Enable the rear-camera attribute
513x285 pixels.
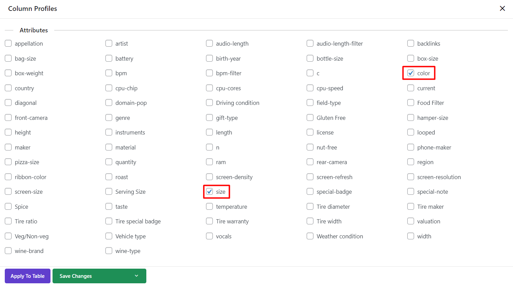tap(310, 162)
